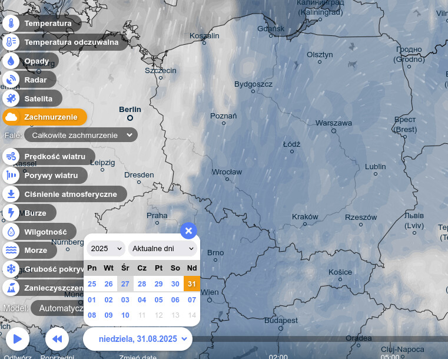Close the calendar popup with X
This screenshot has height=359, width=448.
tap(188, 230)
